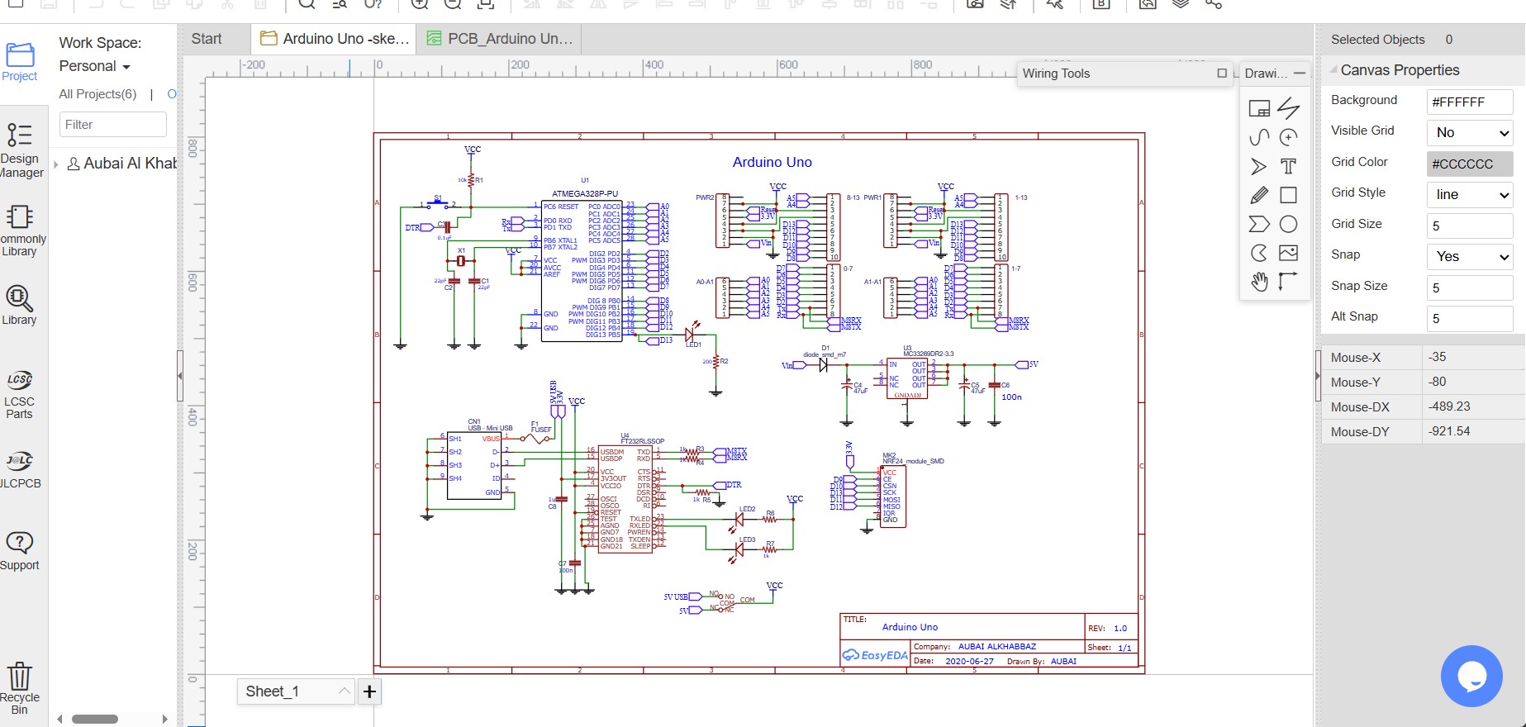Viewport: 1526px width, 727px height.
Task: Minimize the Drawing Tools panel
Action: (x=1300, y=74)
